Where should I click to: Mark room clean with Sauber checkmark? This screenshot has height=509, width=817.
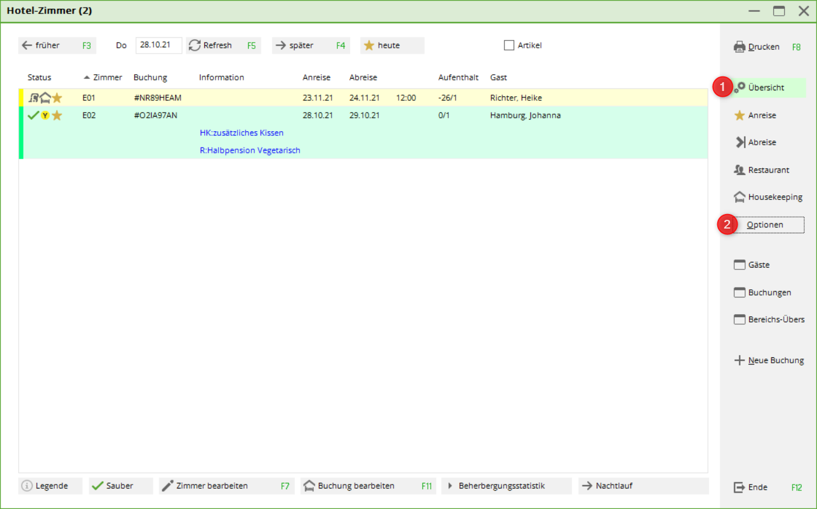tap(98, 486)
